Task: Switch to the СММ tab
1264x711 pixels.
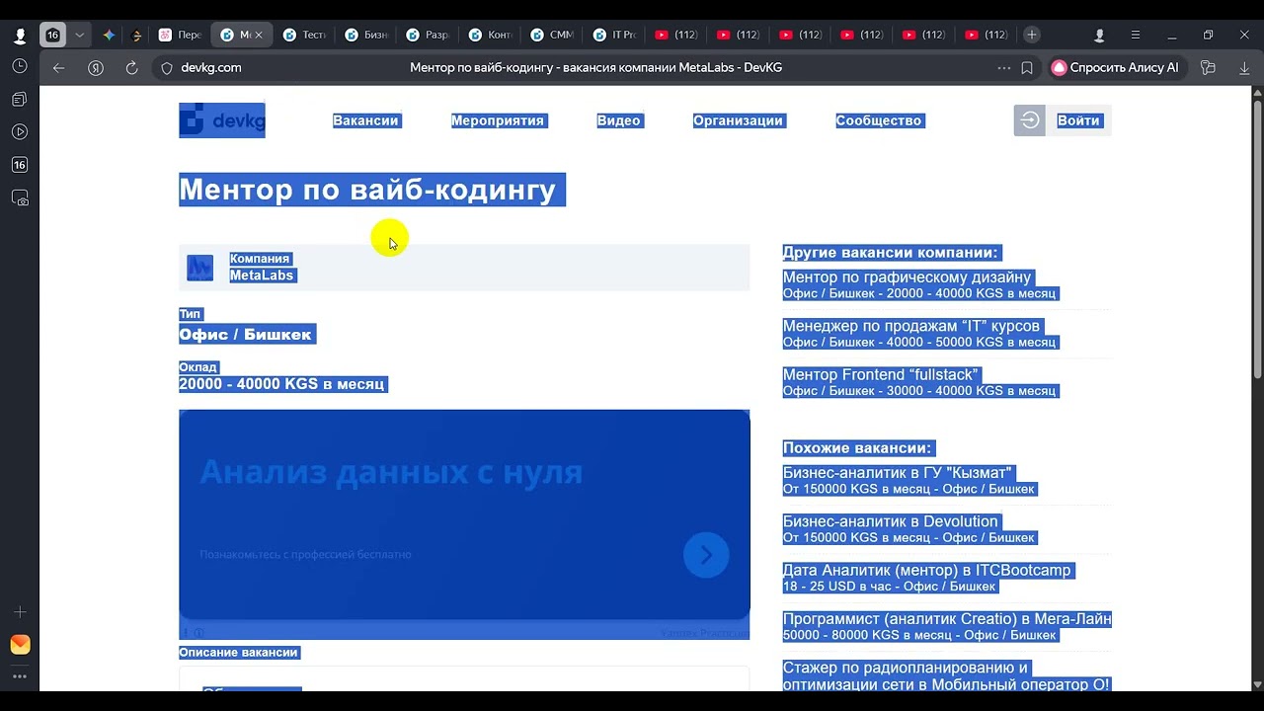Action: pyautogui.click(x=552, y=35)
